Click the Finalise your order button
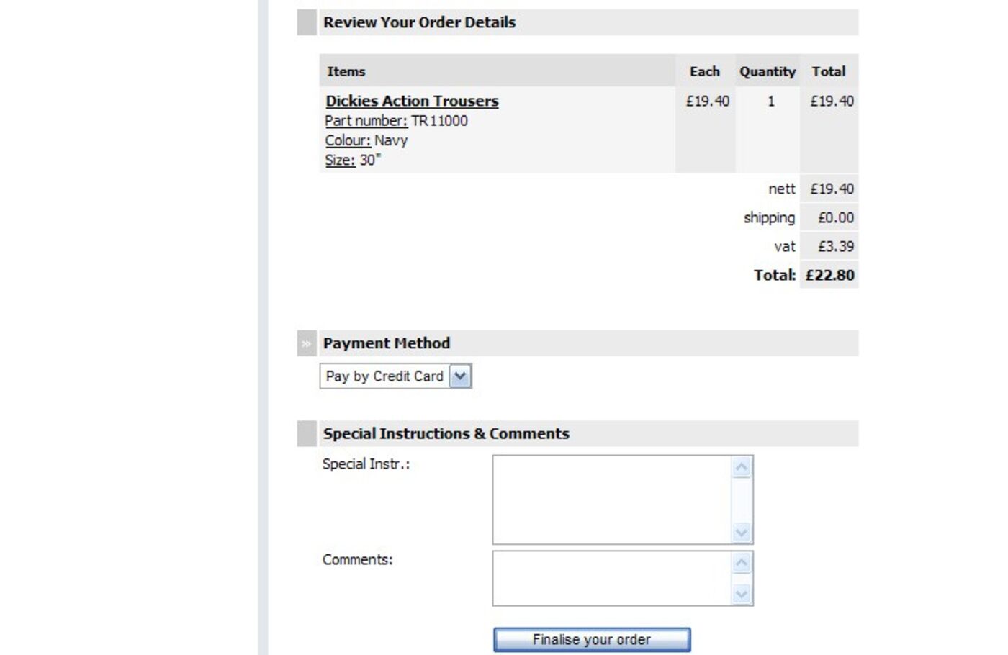 [x=591, y=639]
